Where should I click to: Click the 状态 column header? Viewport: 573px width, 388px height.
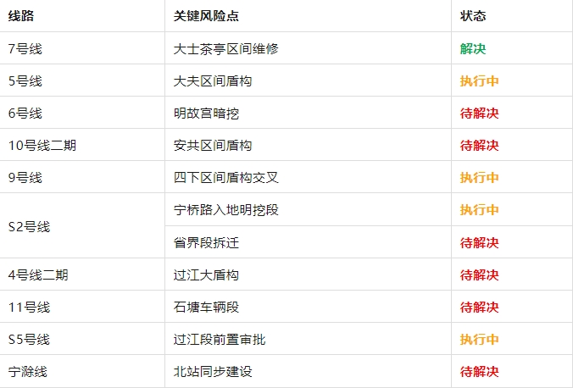pos(473,16)
